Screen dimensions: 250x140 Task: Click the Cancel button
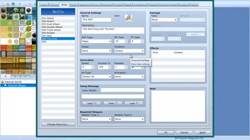click(184, 132)
